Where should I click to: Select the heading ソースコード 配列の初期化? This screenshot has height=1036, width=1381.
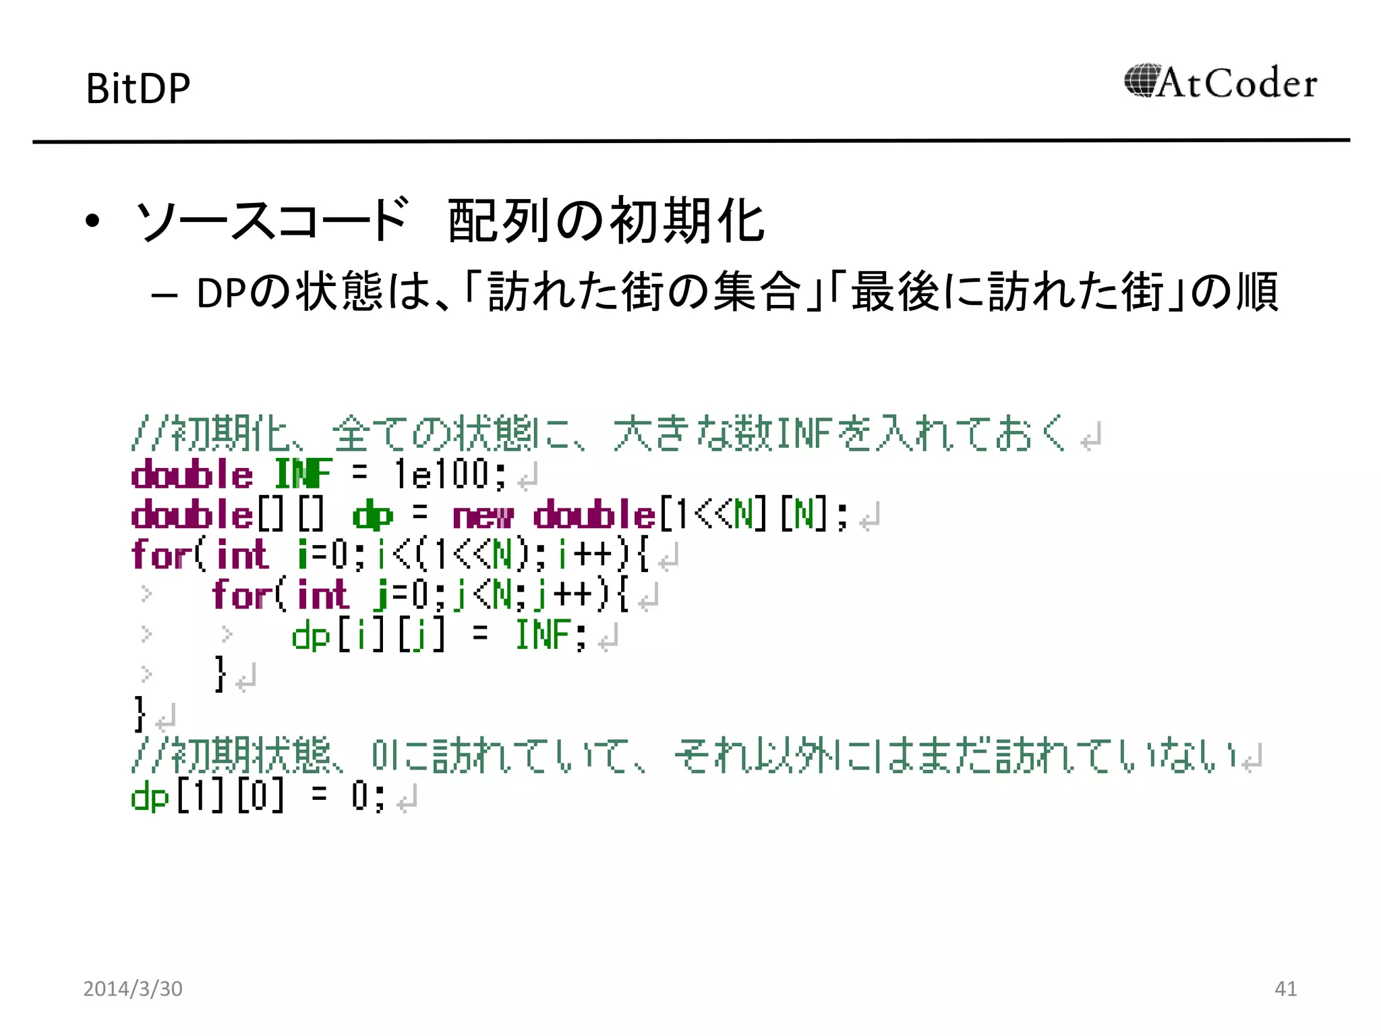tap(450, 221)
